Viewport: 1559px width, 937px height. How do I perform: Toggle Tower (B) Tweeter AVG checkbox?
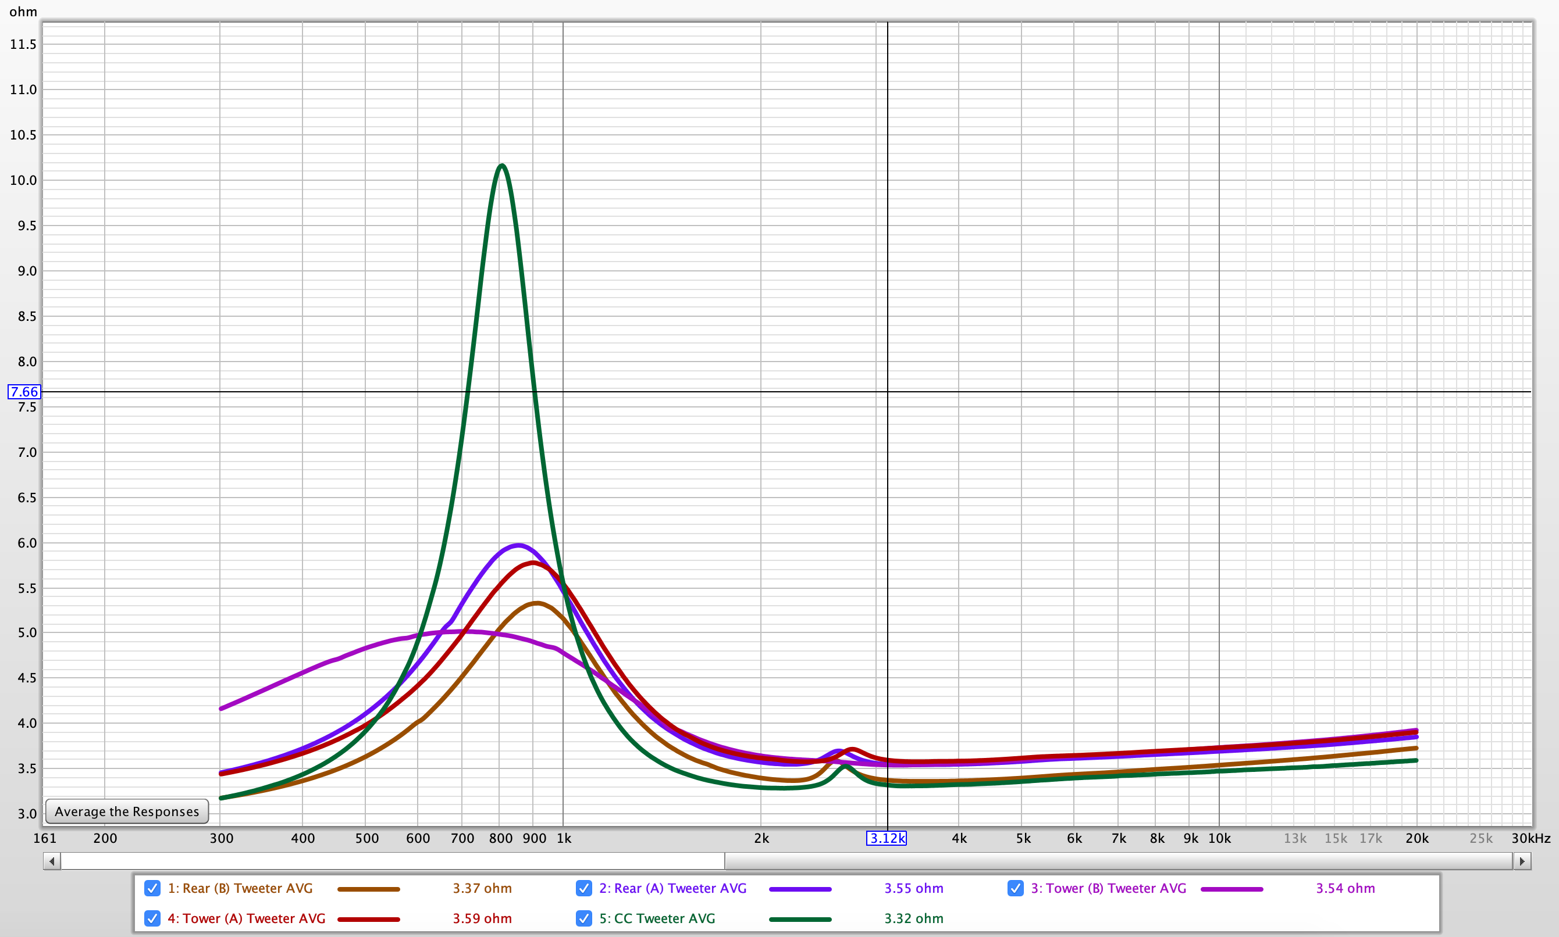[1015, 888]
